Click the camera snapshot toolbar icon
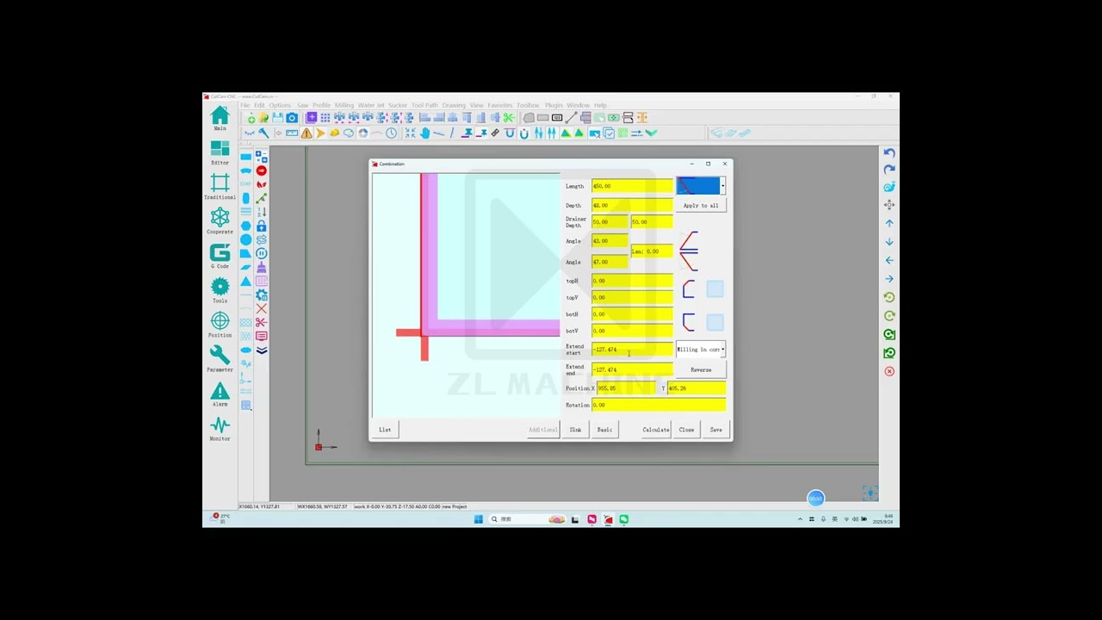Viewport: 1102px width, 620px height. 292,118
